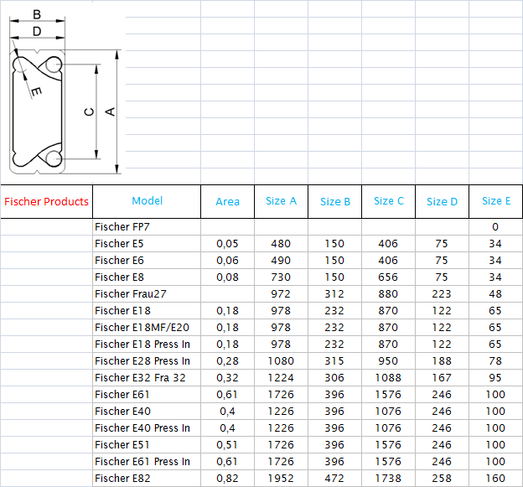The height and width of the screenshot is (487, 523).
Task: Click the 'Fischer E18 Press In' cell
Action: pyautogui.click(x=147, y=344)
